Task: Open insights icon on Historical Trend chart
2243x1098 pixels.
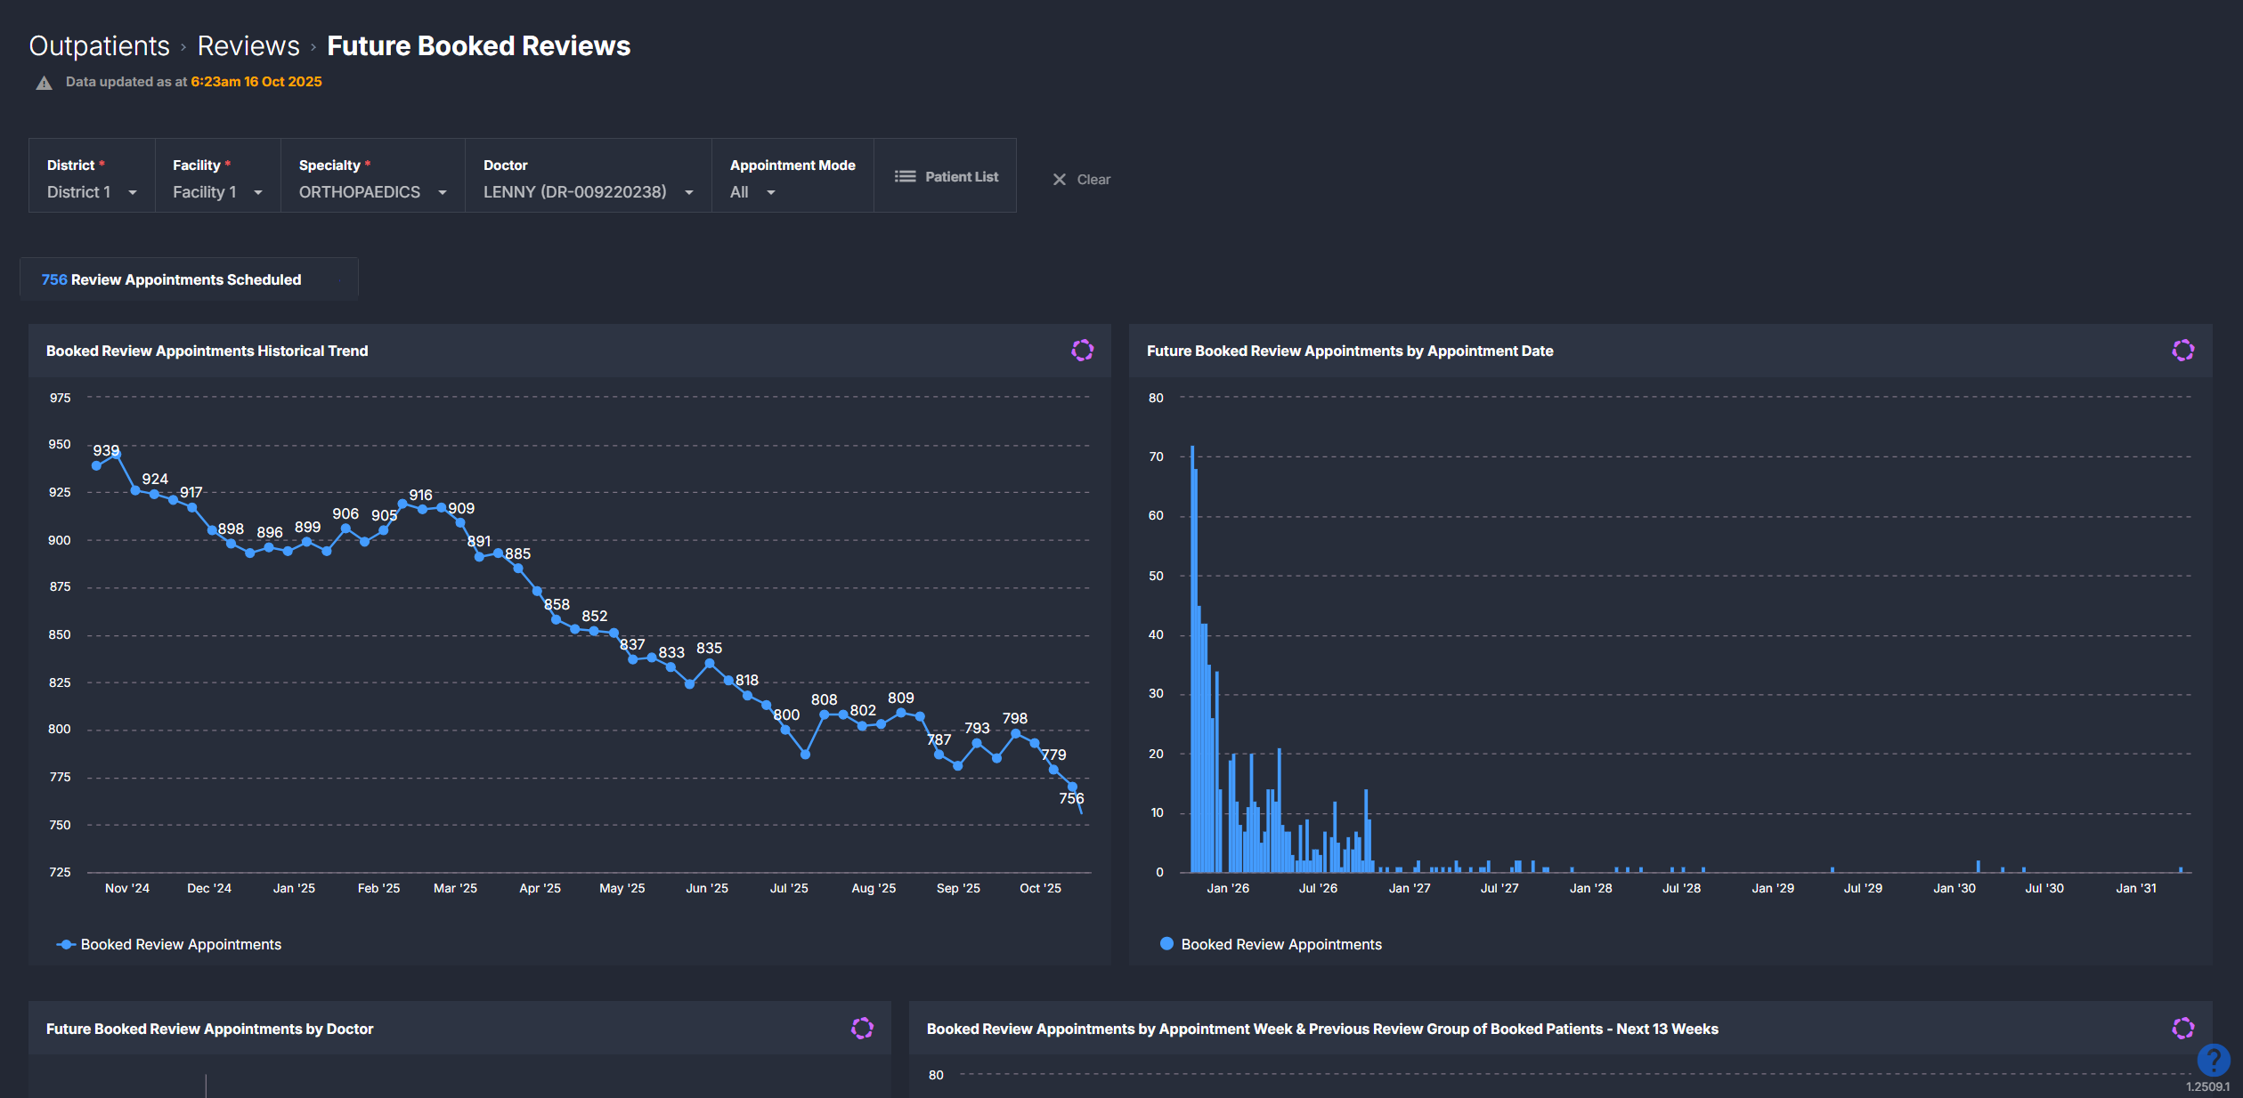Action: (x=1082, y=351)
